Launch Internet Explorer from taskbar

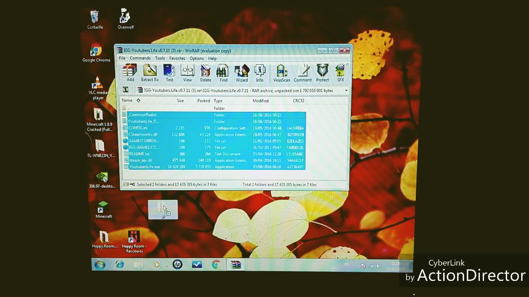[119, 265]
